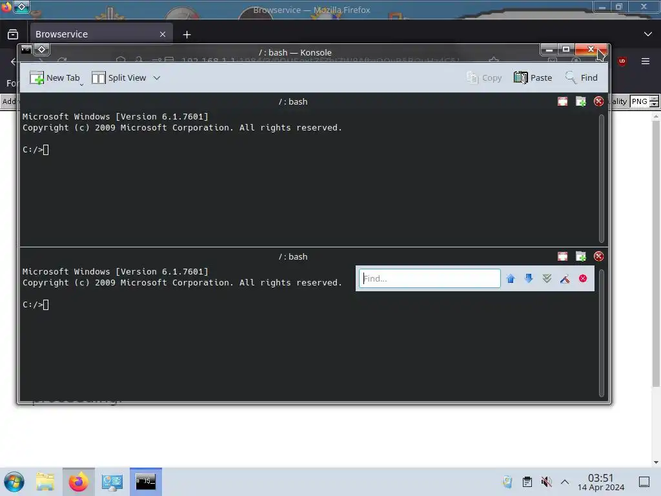Close the upper split terminal pane

pyautogui.click(x=598, y=101)
